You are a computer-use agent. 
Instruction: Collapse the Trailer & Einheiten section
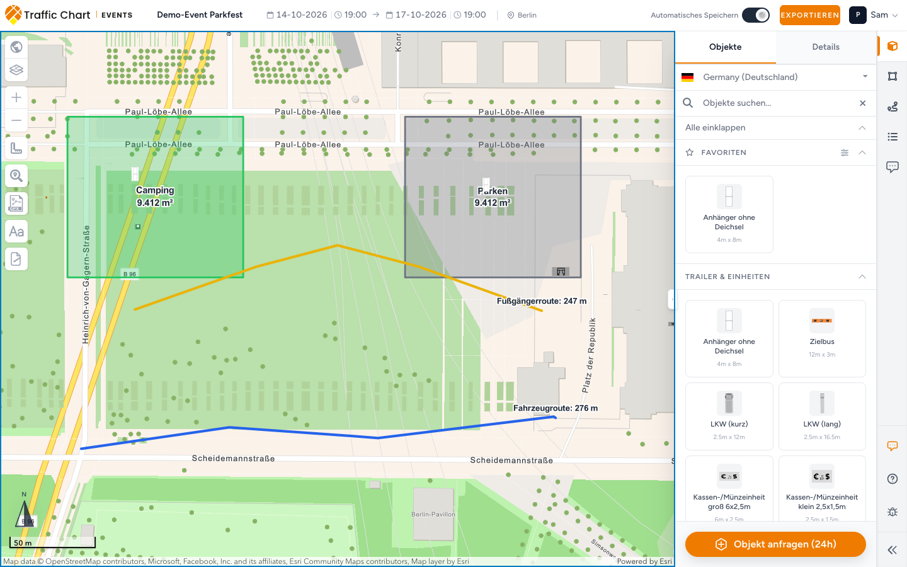pyautogui.click(x=862, y=277)
